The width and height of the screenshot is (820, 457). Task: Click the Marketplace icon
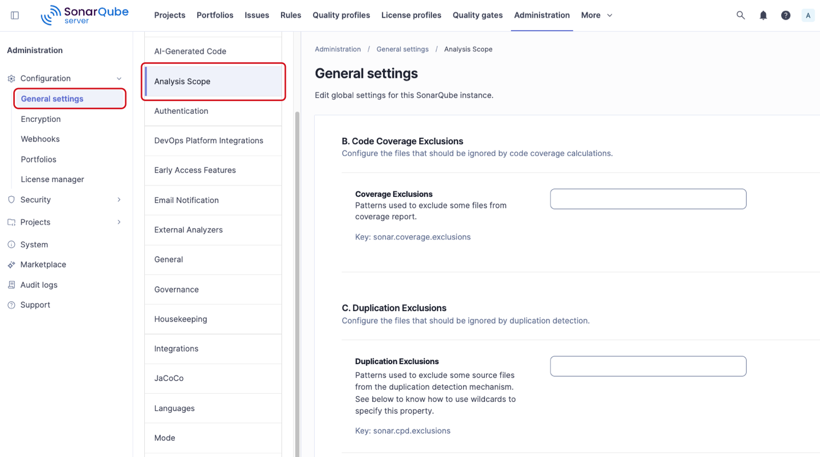[x=11, y=265]
